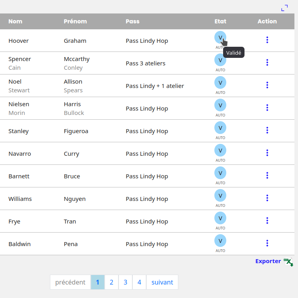Select the 'Morin' partner name
The width and height of the screenshot is (298, 298).
17,113
